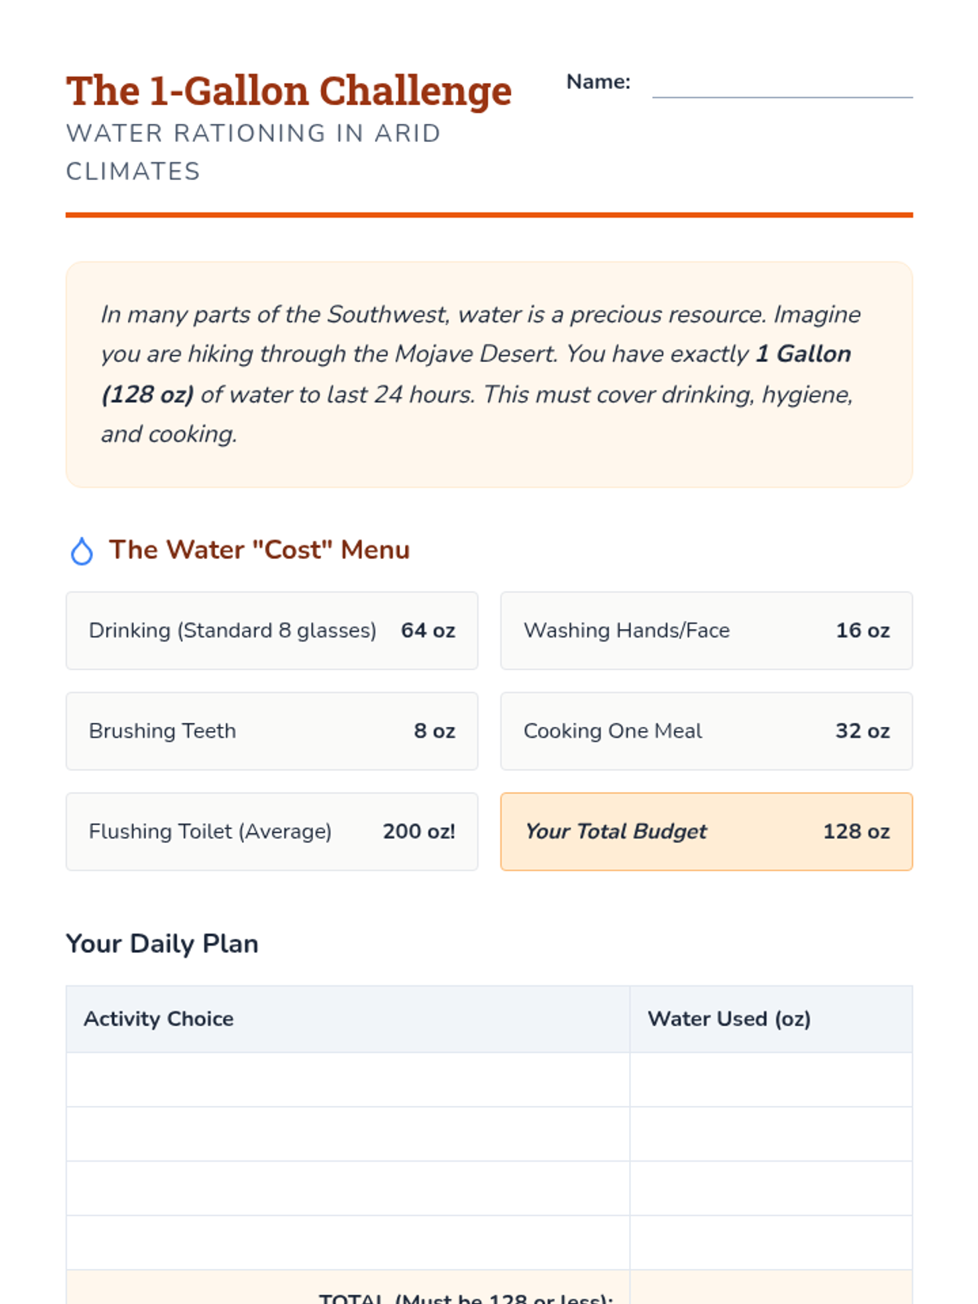Click the second empty Water Used cell
Viewport: 978px width, 1304px height.
tap(771, 1134)
